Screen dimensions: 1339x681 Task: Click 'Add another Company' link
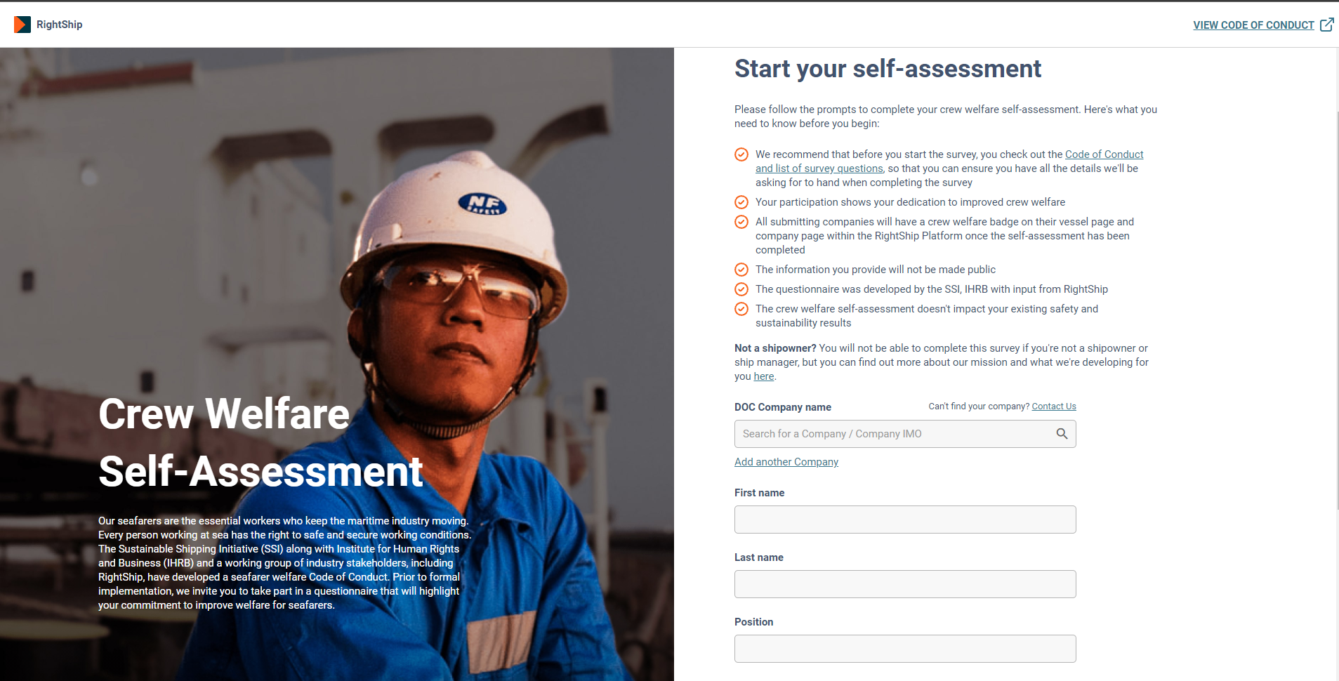(x=786, y=462)
